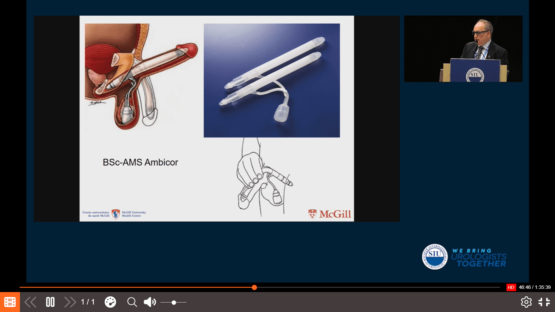Click the orange progress bar position marker

pos(254,287)
